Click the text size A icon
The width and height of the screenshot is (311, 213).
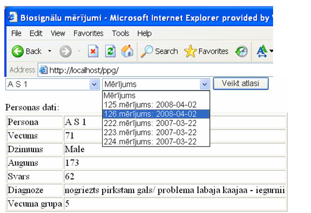(x=262, y=51)
